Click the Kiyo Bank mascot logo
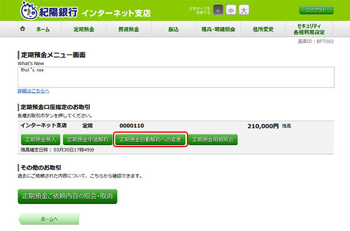350x231 pixels. (x=29, y=11)
